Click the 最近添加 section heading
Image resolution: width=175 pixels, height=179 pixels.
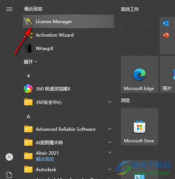pyautogui.click(x=33, y=9)
